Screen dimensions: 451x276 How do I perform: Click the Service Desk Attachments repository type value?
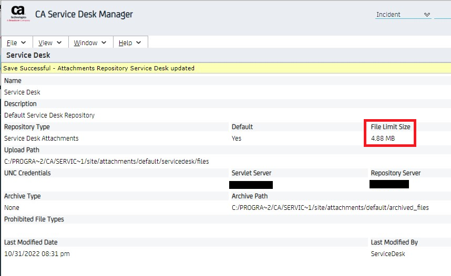click(x=41, y=139)
